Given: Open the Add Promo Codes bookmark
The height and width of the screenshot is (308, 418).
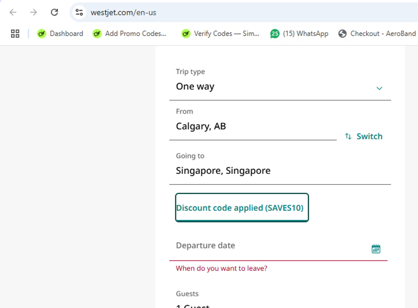Looking at the screenshot, I should [130, 34].
